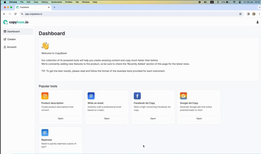This screenshot has height=154, width=261.
Task: Open the tab search dropdown arrow
Action: point(259,7)
